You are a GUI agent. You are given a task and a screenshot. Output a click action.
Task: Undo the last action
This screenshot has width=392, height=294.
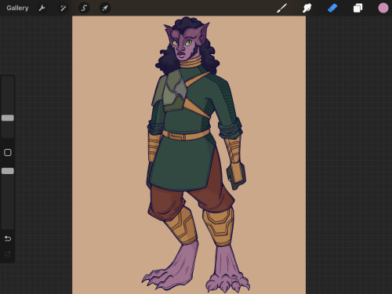8,238
